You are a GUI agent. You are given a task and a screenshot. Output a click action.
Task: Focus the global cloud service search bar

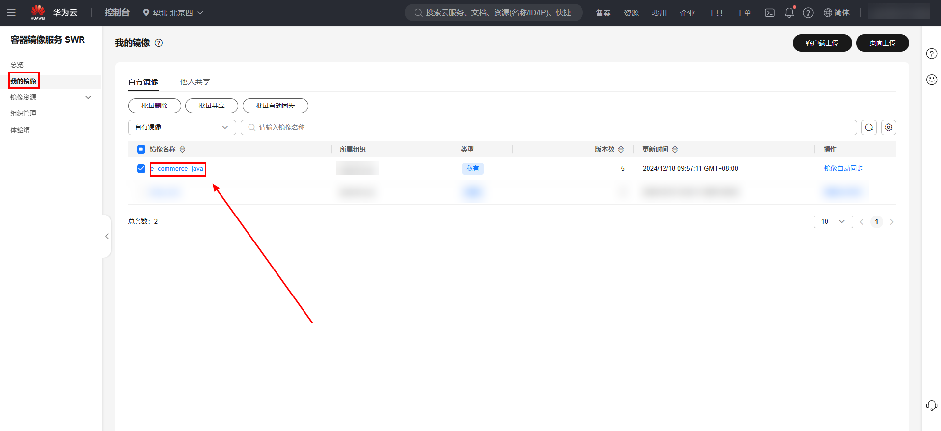point(494,13)
